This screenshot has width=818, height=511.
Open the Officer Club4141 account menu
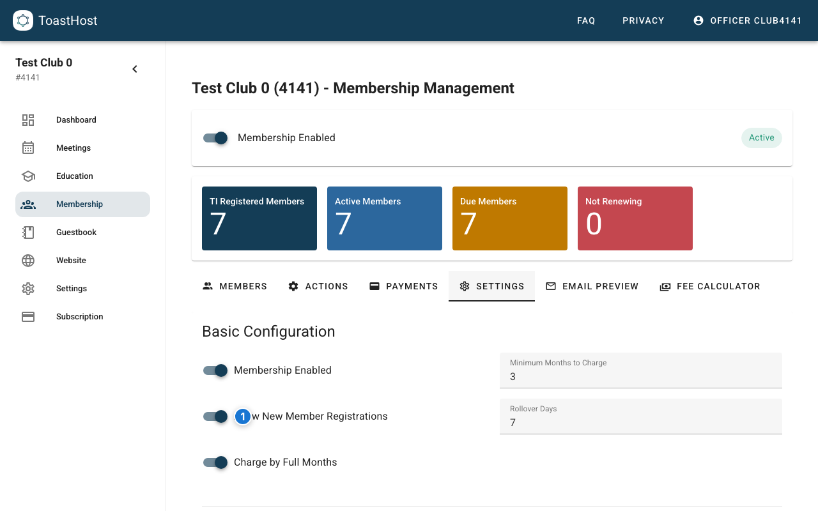(x=747, y=20)
